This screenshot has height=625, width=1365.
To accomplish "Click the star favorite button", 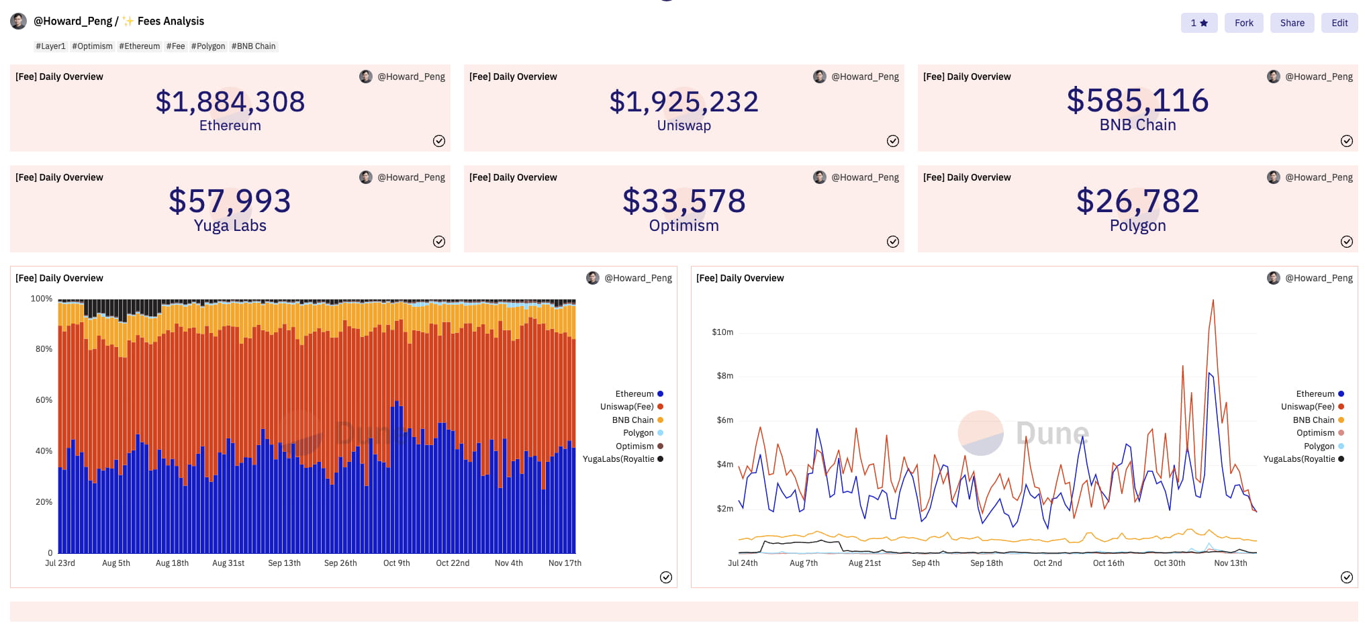I will point(1198,23).
